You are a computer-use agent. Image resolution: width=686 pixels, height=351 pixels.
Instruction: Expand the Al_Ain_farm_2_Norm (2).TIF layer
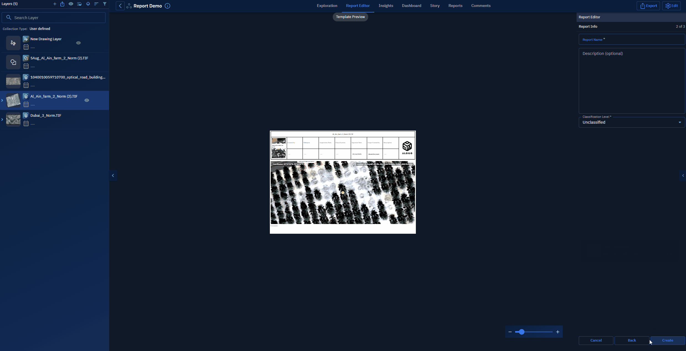(2, 100)
